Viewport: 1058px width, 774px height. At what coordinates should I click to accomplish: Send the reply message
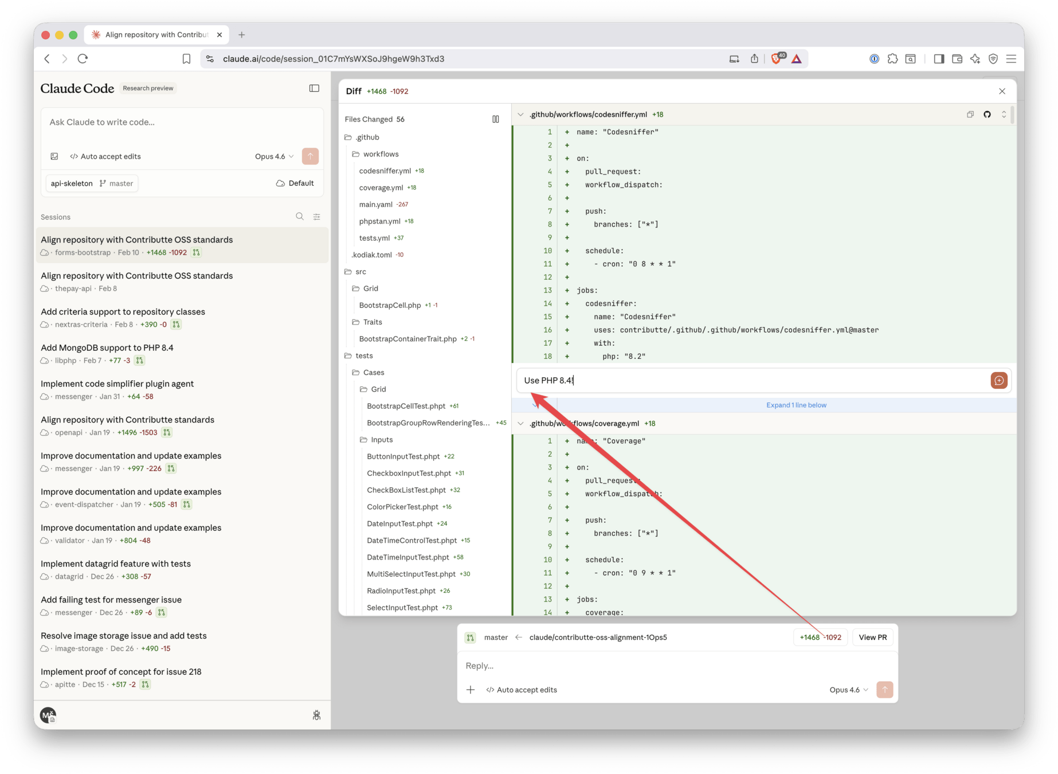click(885, 690)
